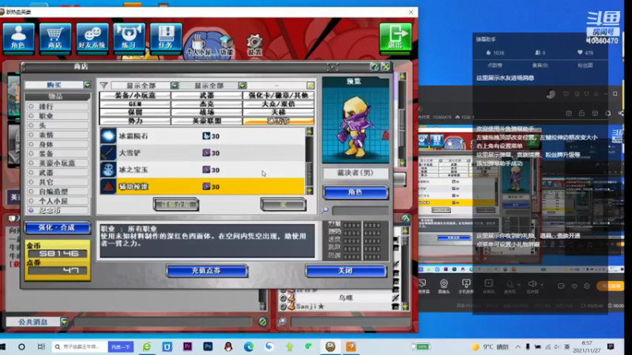The height and width of the screenshot is (355, 632).
Task: Click the player search input field
Action: 350,322
